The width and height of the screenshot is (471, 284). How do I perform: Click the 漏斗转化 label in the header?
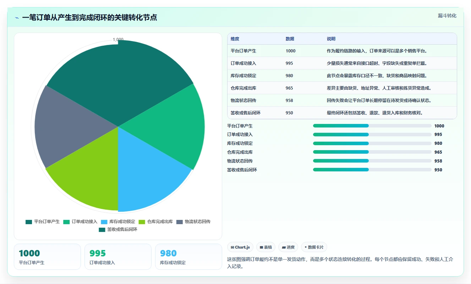coord(447,16)
